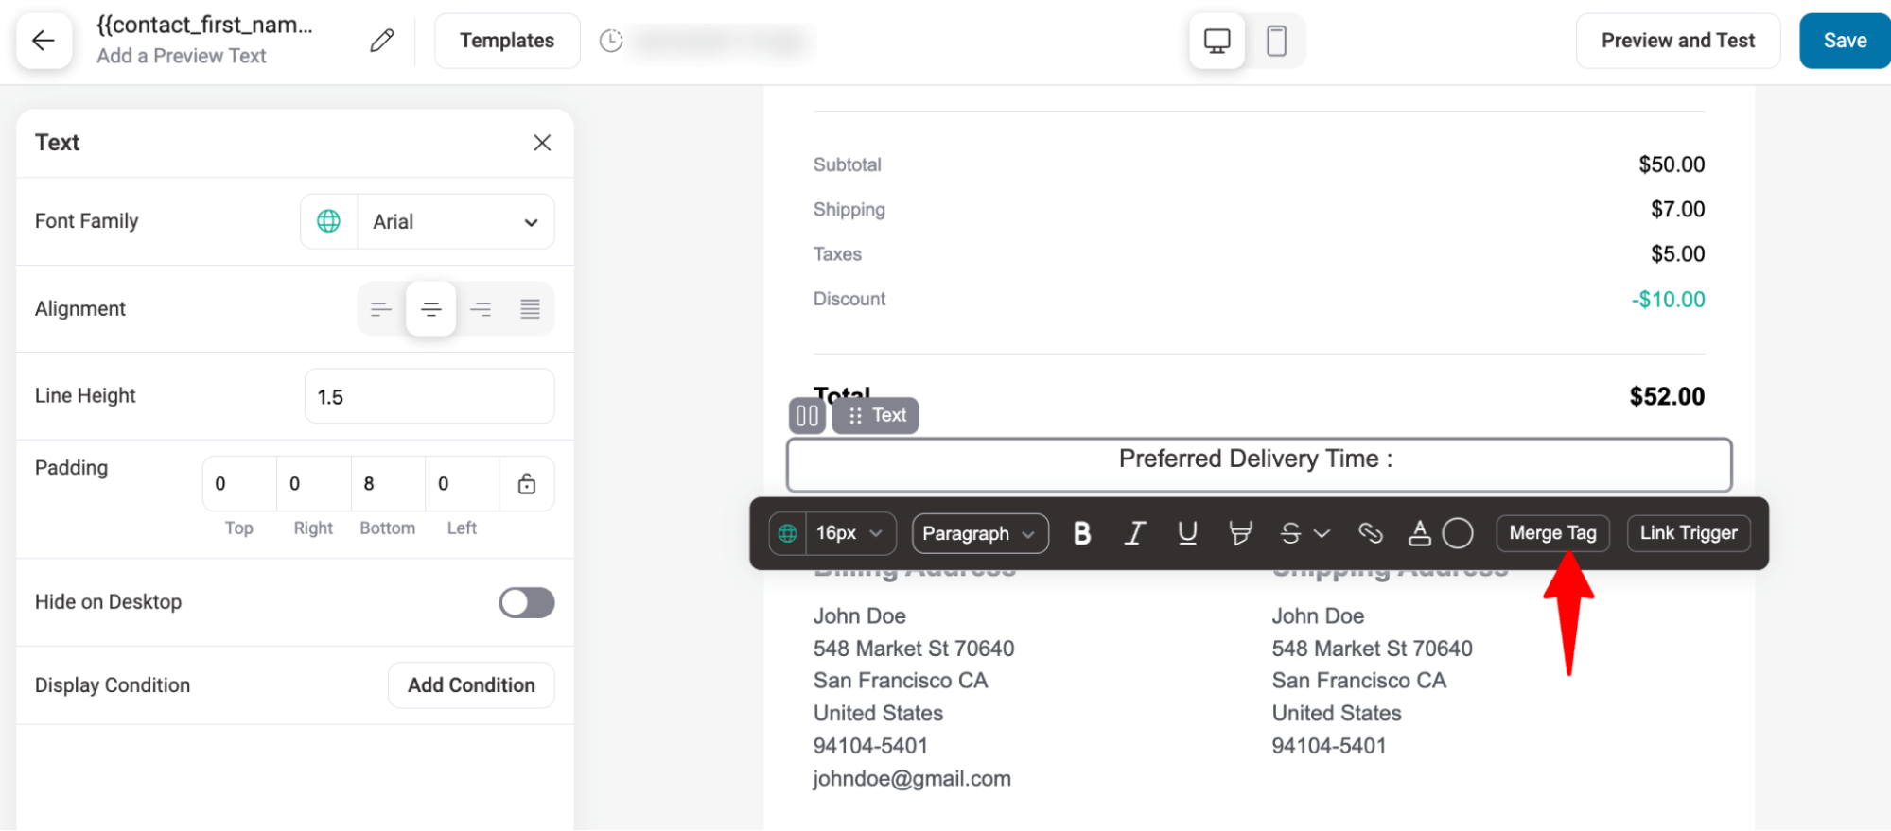
Task: Open the Paragraph style dropdown
Action: coord(980,534)
